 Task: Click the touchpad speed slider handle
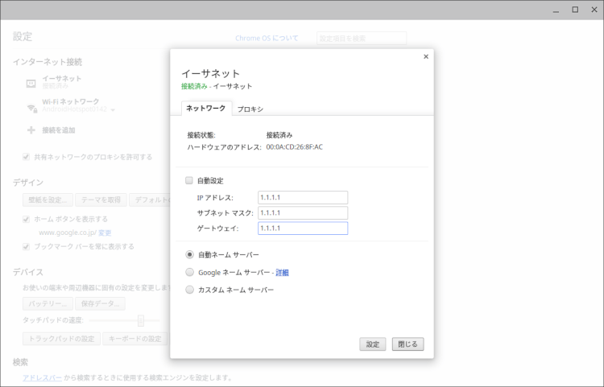coord(140,320)
